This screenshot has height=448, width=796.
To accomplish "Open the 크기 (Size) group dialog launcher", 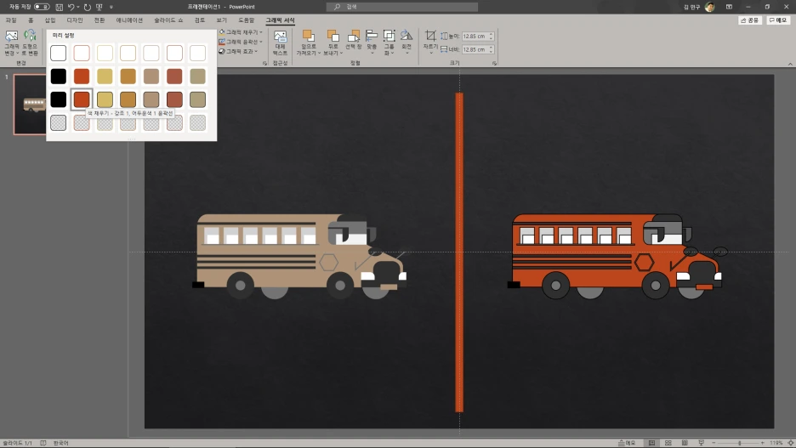I will click(494, 64).
